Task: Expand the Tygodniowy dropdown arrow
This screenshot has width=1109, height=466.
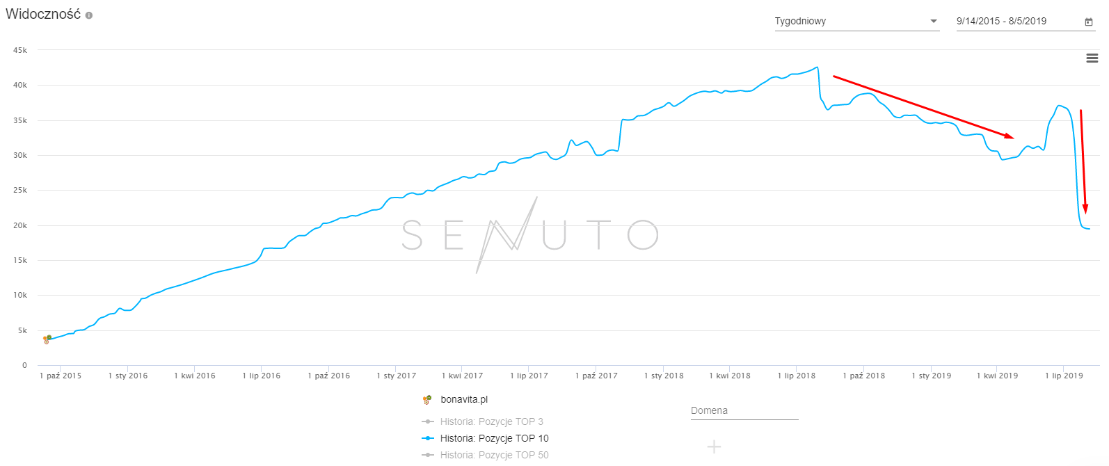Action: click(x=934, y=22)
